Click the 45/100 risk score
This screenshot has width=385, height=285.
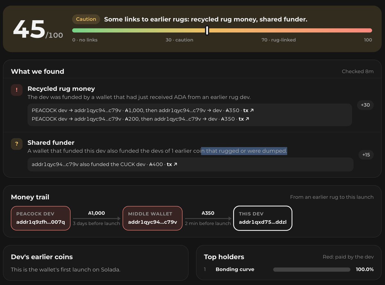pos(38,29)
